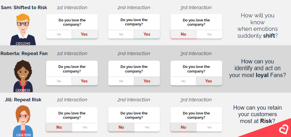Click the 'Sam: Shifted to Risk' heading
The image size is (291, 137).
point(24,7)
